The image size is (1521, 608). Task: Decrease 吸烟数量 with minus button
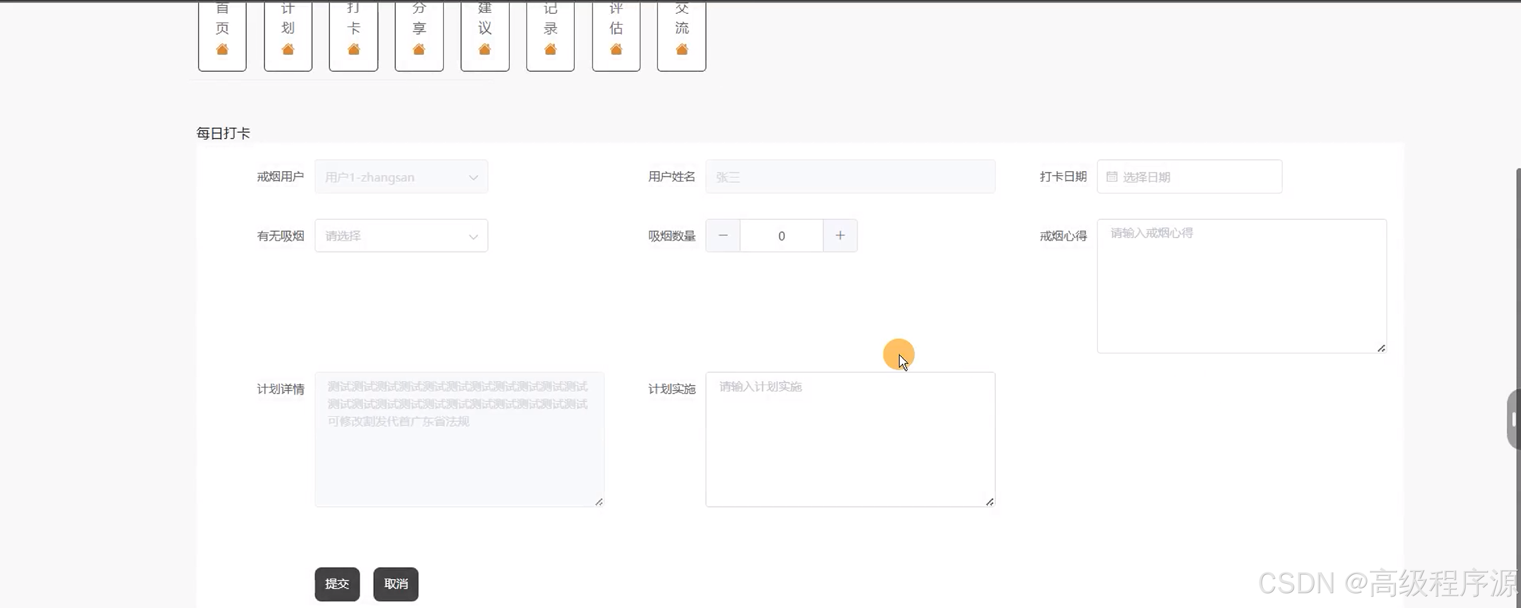click(x=723, y=236)
